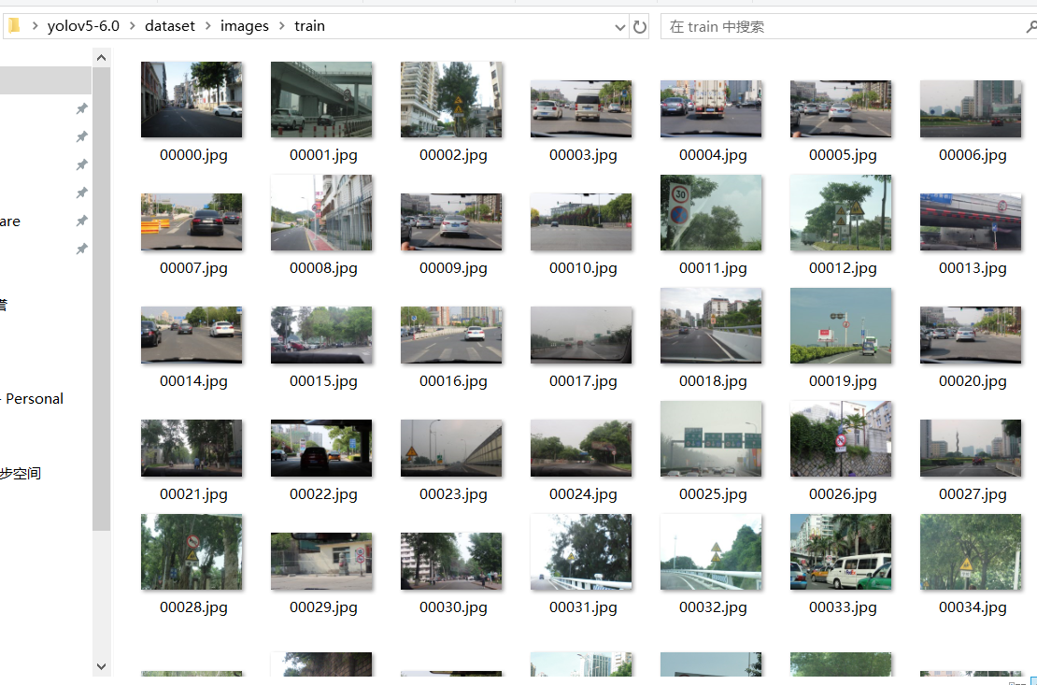Viewport: 1037px width, 685px height.
Task: Navigate to images breadcrumb
Action: [245, 26]
